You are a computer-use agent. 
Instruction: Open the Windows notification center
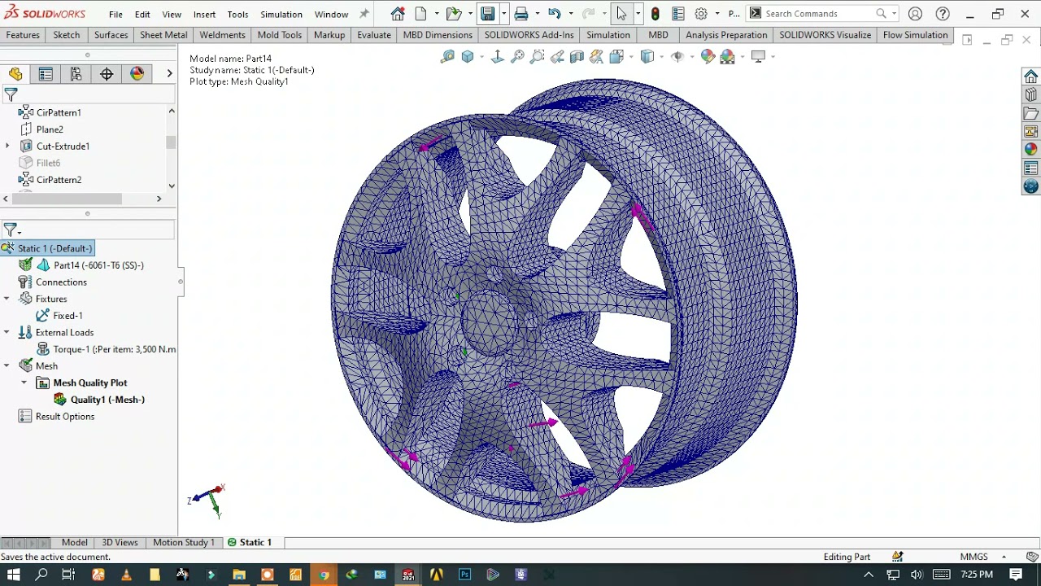[1017, 575]
